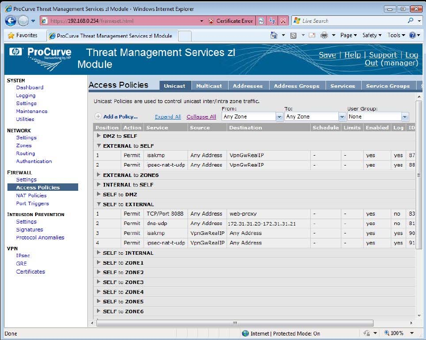Expand the DMZ to SELF group
Screen dimensions: 426x340
pyautogui.click(x=98, y=136)
